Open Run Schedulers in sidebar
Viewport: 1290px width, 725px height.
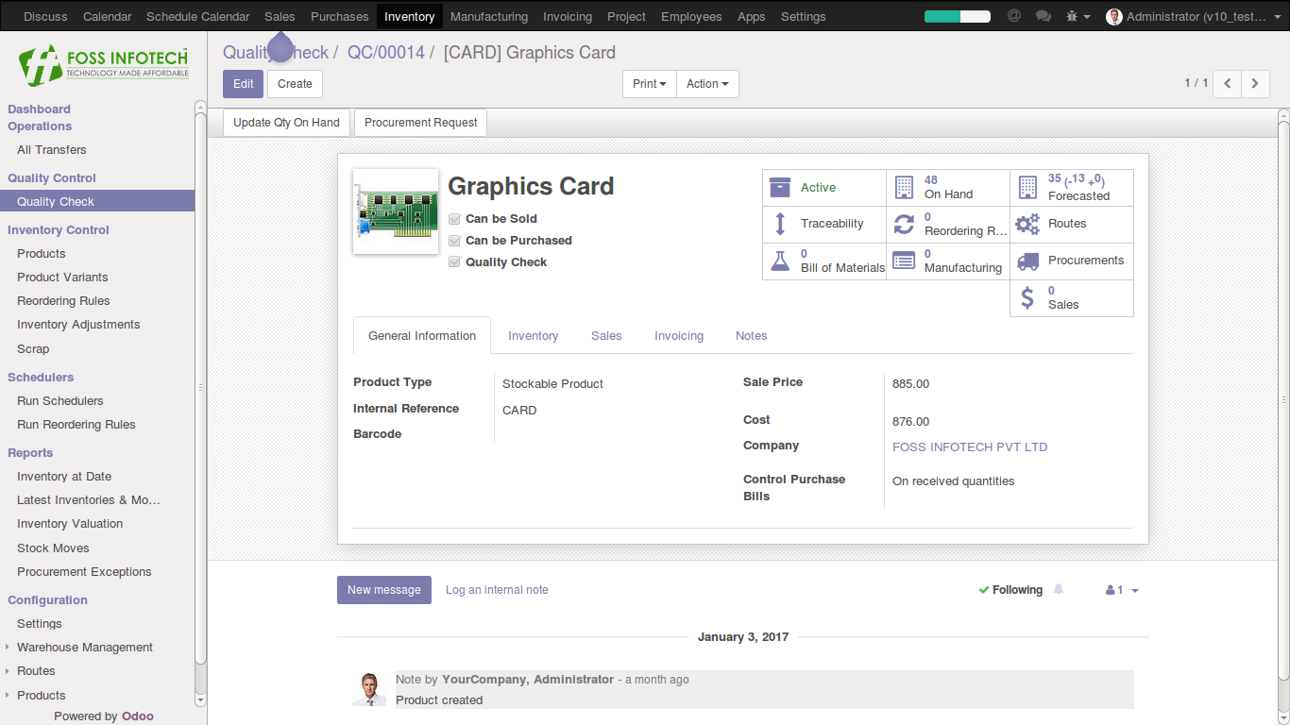click(x=60, y=401)
